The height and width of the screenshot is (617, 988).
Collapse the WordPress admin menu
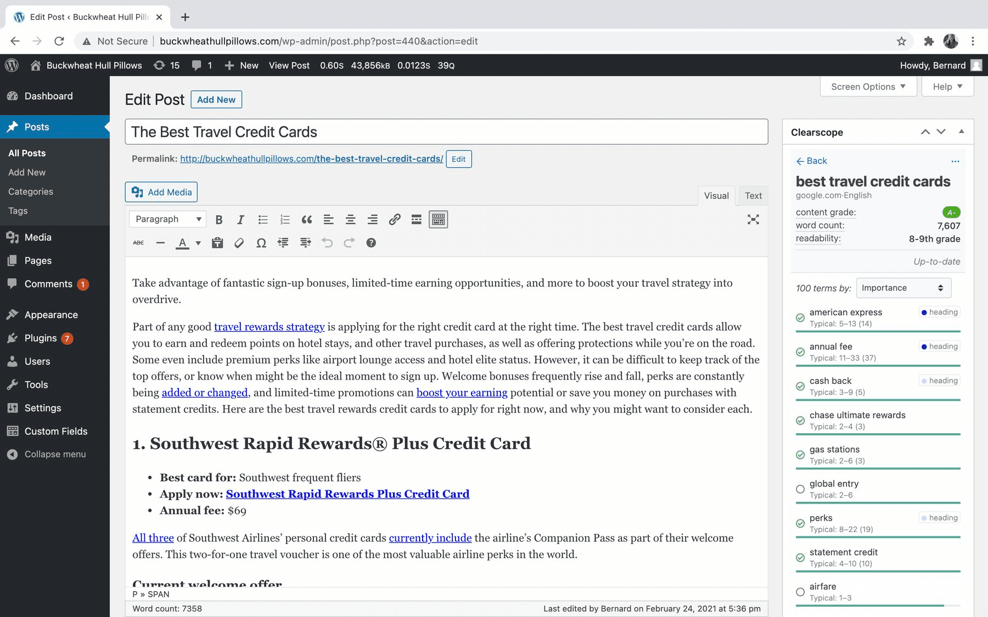click(55, 454)
